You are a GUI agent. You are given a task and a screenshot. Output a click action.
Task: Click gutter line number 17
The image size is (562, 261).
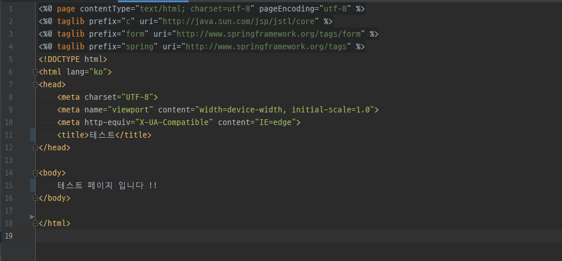coord(9,211)
